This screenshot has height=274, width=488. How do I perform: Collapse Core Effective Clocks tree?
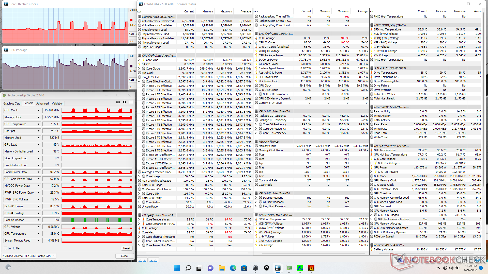[139, 81]
